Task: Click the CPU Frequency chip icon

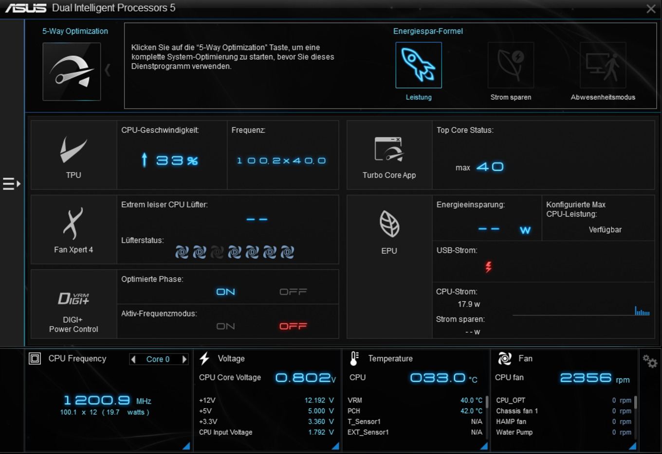Action: point(35,359)
